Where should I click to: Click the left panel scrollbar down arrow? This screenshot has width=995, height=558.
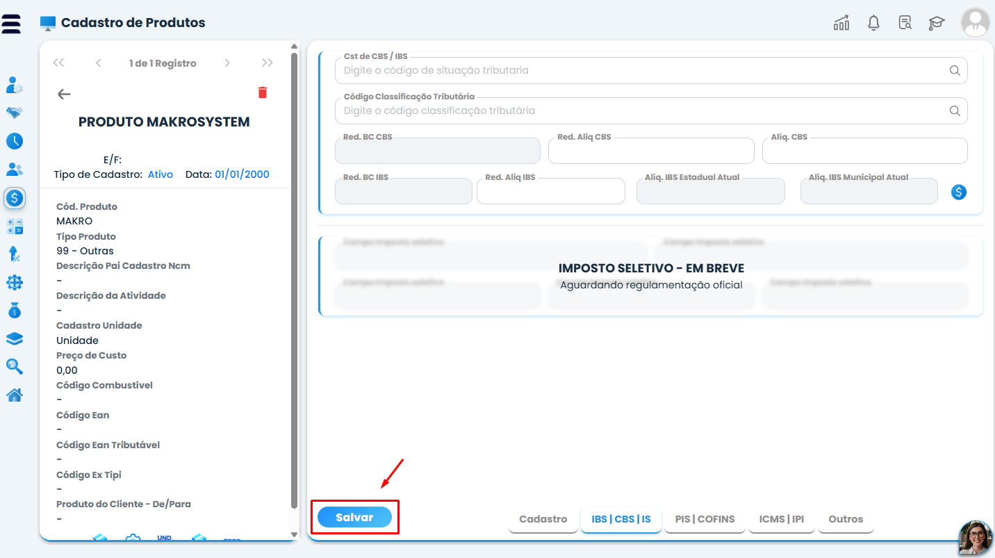pos(294,534)
